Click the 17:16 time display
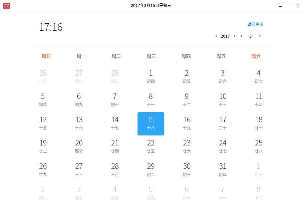Viewport: 303px width, 209px height. pyautogui.click(x=51, y=27)
